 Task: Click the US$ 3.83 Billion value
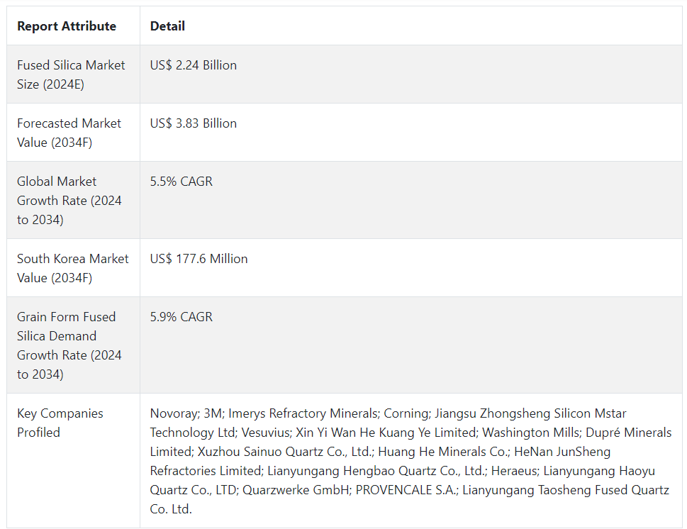tap(194, 123)
